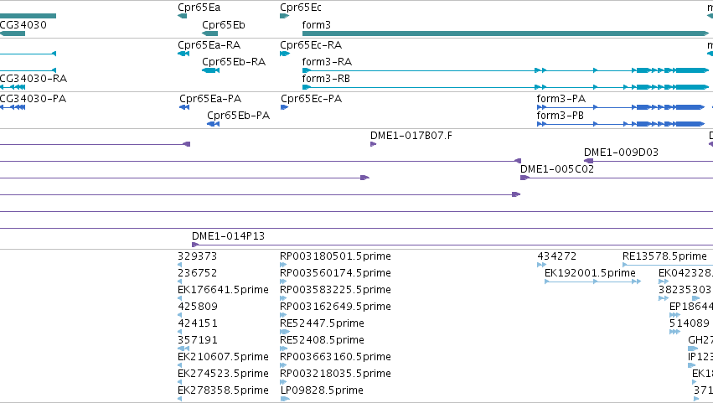713x403 pixels.
Task: Select the Cpr65Ec gene label
Action: [x=301, y=8]
